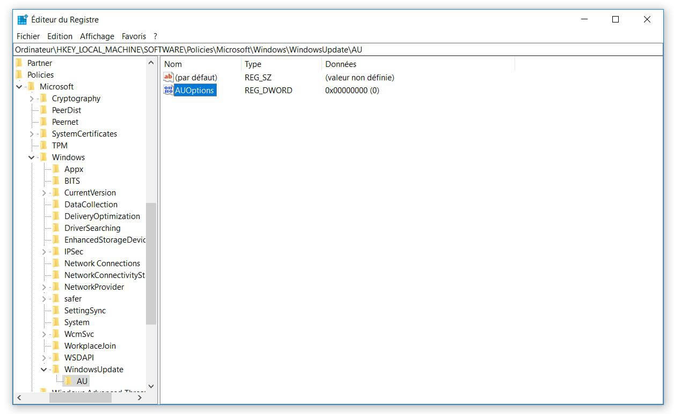
Task: Expand the CurrentVersion tree node
Action: coord(44,193)
